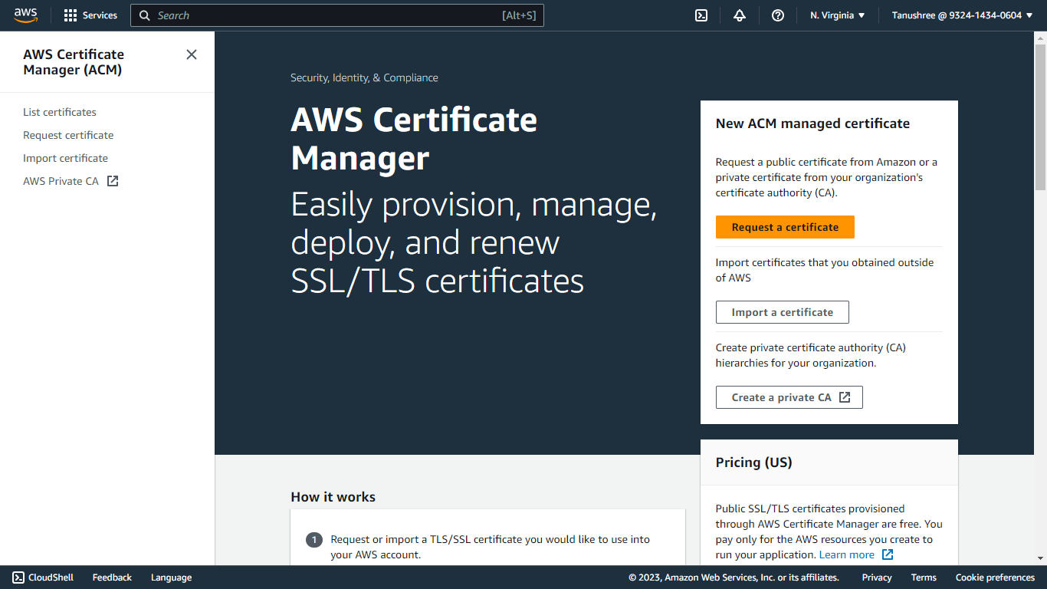The image size is (1047, 589).
Task: Click the Security, Identity, & Compliance text
Action: 364,77
